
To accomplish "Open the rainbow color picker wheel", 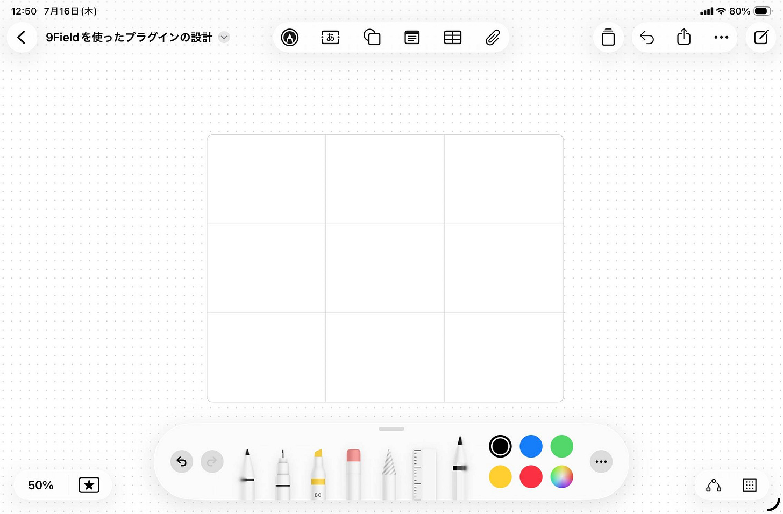I will 562,477.
